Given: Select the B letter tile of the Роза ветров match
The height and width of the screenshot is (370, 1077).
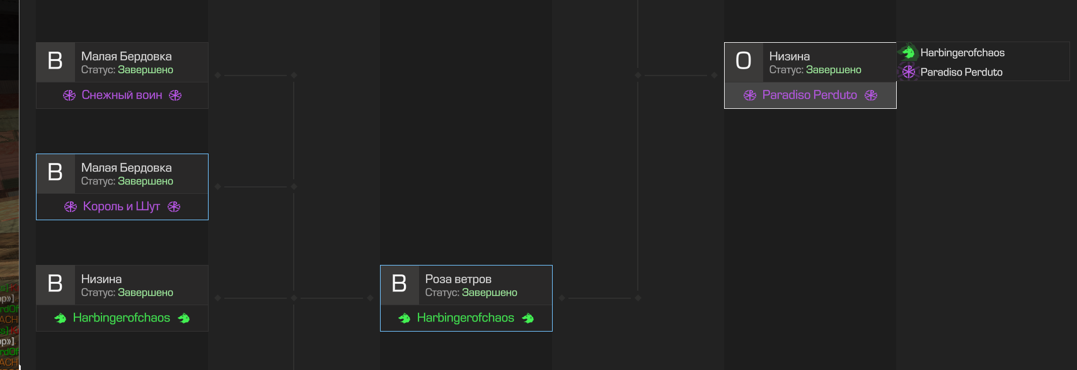Looking at the screenshot, I should (x=400, y=284).
